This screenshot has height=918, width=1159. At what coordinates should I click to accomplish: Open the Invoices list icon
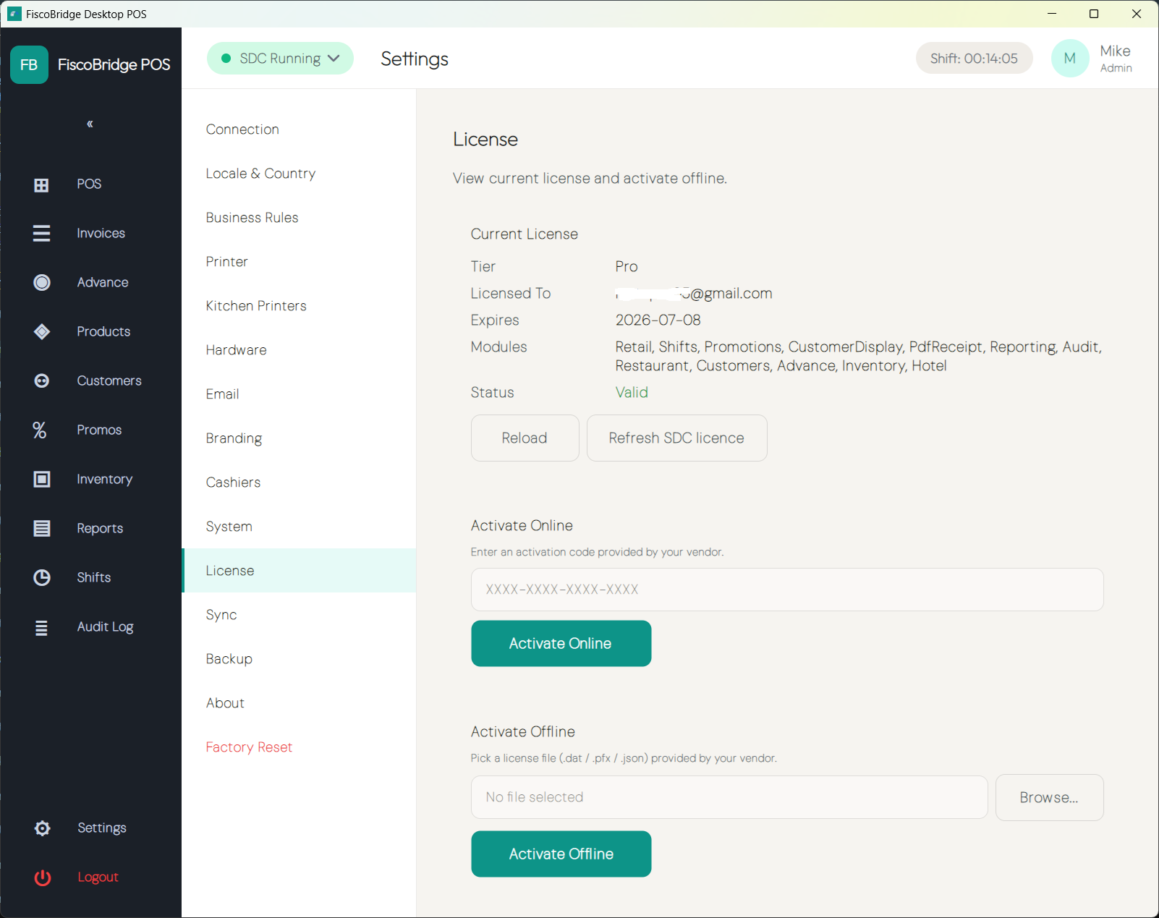(41, 233)
